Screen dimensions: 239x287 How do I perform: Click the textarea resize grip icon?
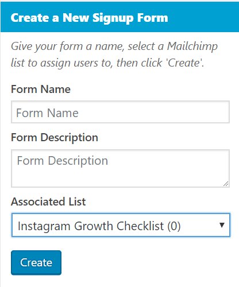[x=226, y=184]
